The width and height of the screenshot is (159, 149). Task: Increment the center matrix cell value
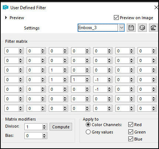87,79
